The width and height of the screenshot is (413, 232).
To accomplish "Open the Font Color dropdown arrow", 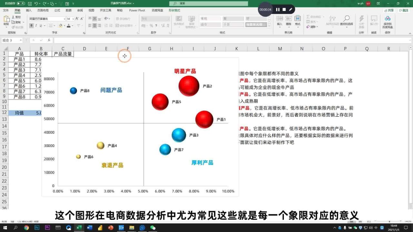I will pos(72,25).
